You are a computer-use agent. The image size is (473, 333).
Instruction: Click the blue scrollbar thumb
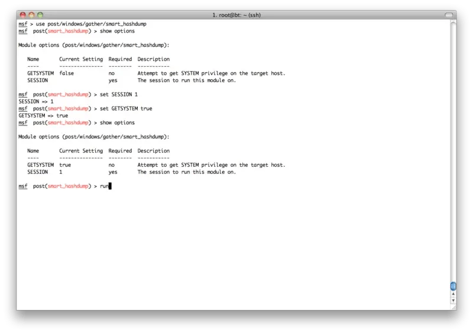pyautogui.click(x=452, y=286)
